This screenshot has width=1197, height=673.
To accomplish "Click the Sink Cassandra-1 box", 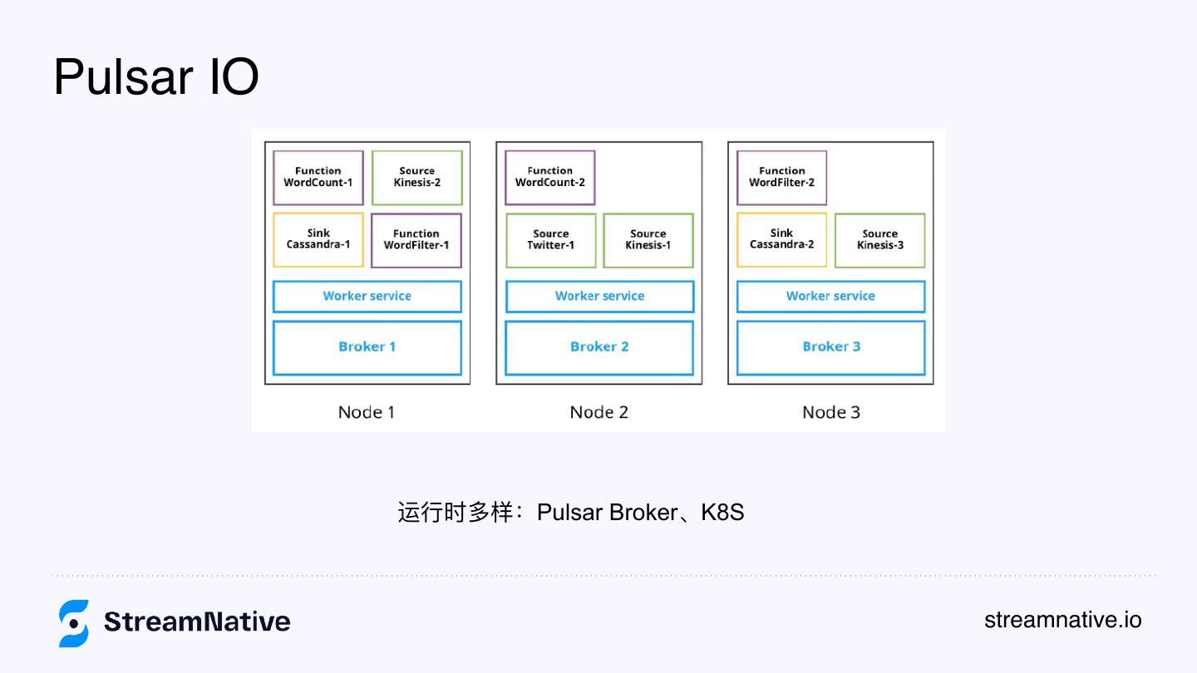I will 318,239.
